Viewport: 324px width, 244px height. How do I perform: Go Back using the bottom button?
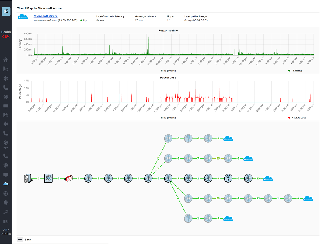tap(25, 239)
